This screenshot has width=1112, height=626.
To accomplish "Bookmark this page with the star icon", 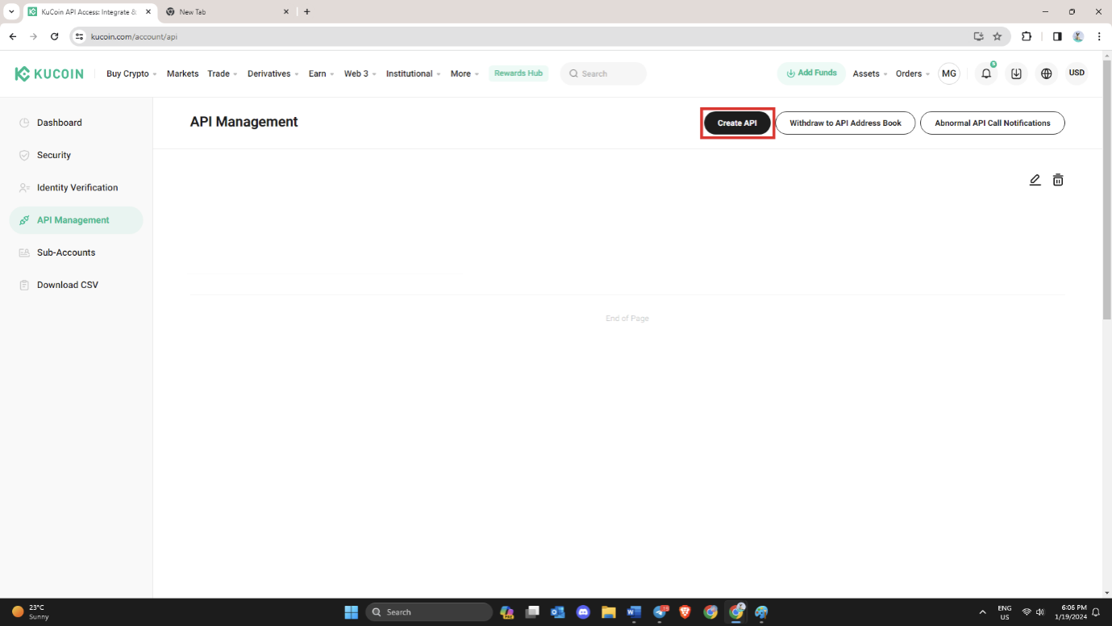I will [997, 36].
